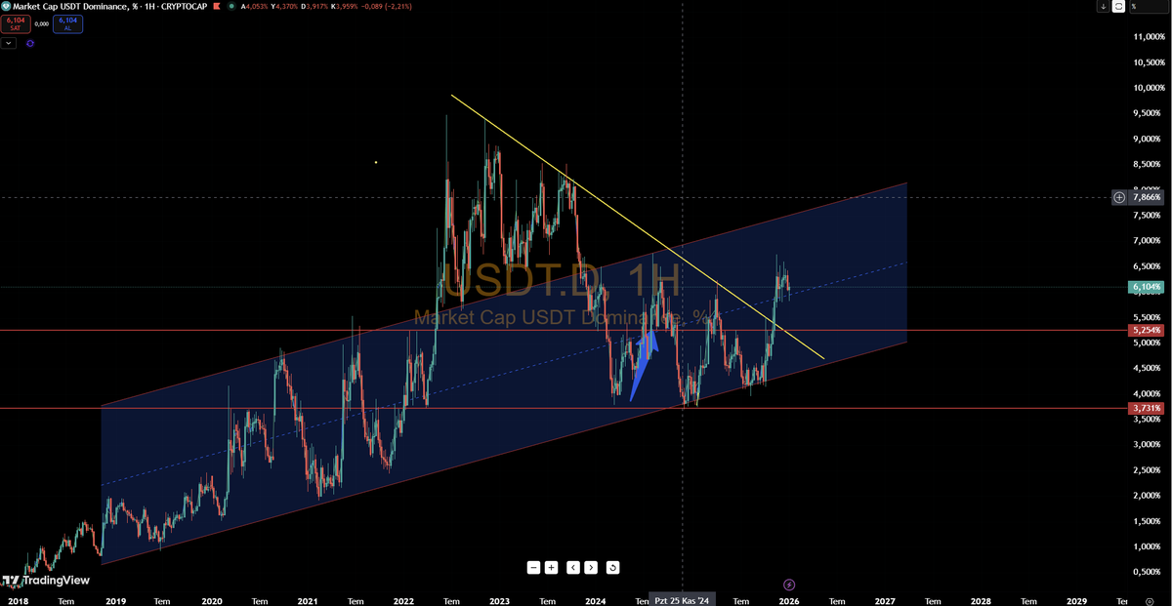The image size is (1172, 606).
Task: Click the 2019 label on the time axis
Action: pyautogui.click(x=115, y=601)
